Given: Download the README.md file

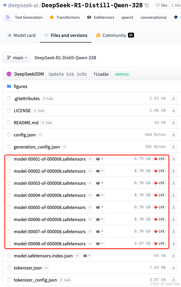Looking at the screenshot, I should tap(174, 122).
